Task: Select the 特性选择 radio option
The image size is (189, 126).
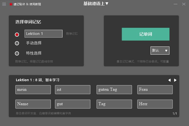Action: 17,53
